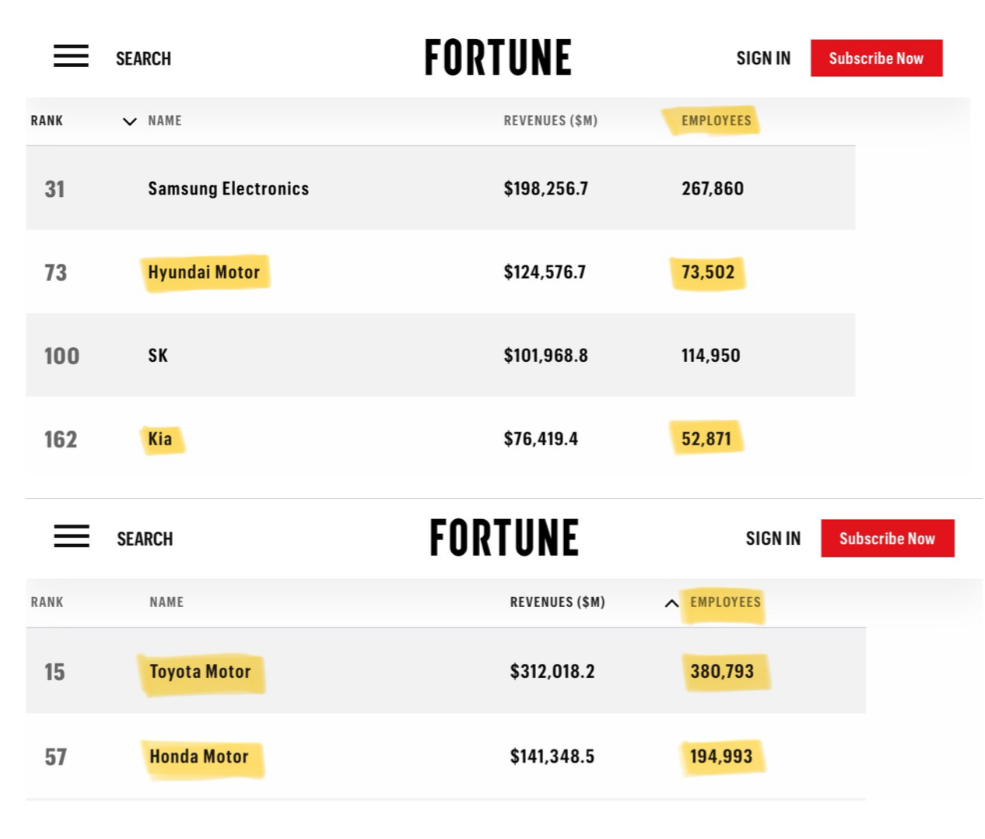Sort top table by REVENUES ($M)
Screen dimensions: 985x839
tap(550, 121)
